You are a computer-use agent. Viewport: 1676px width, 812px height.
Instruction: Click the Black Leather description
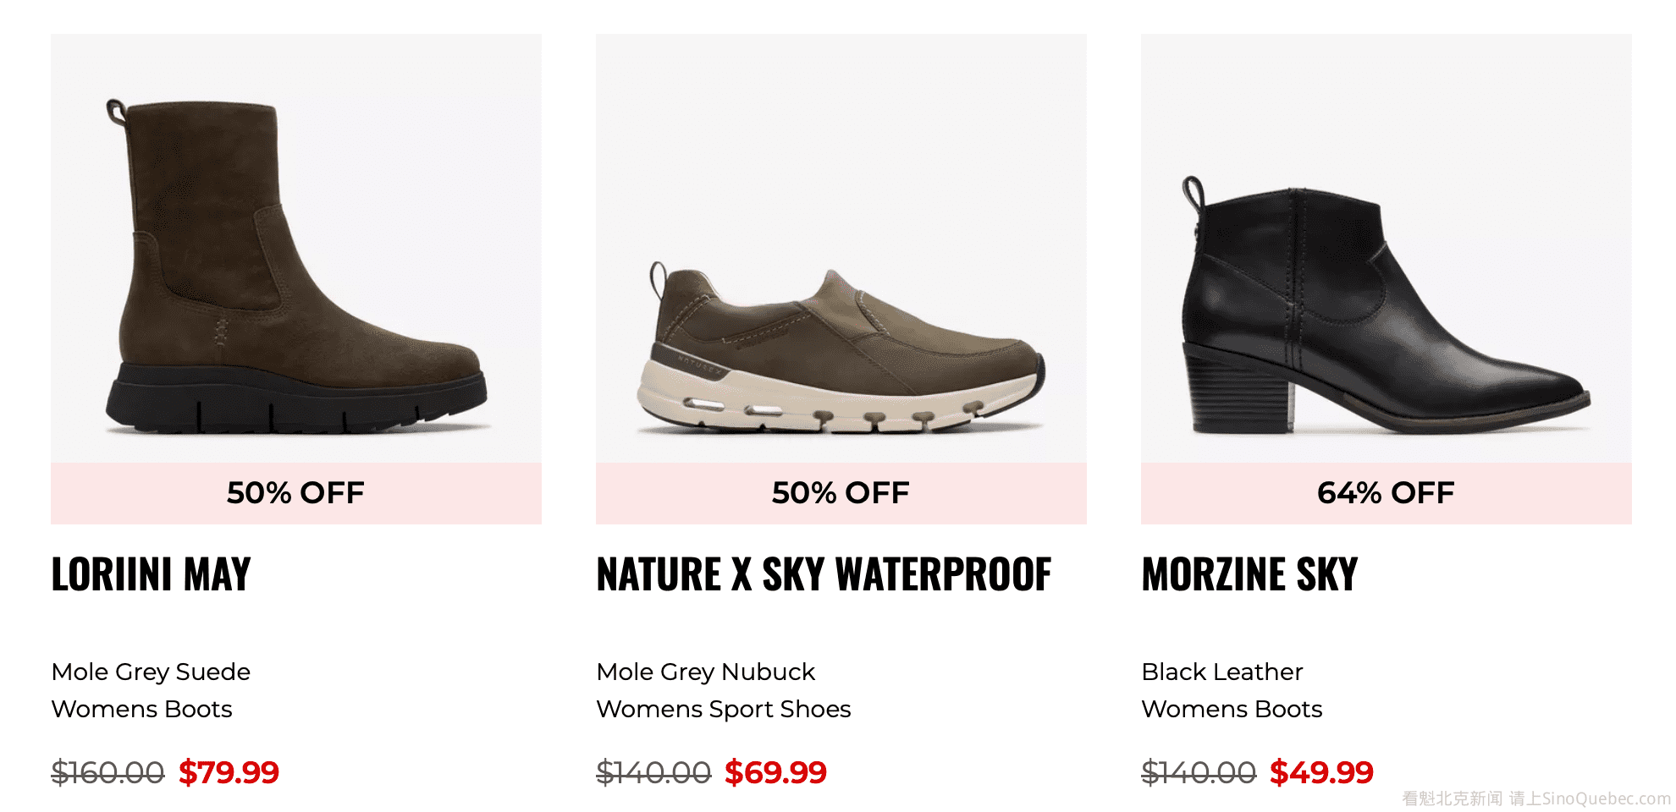(1221, 672)
